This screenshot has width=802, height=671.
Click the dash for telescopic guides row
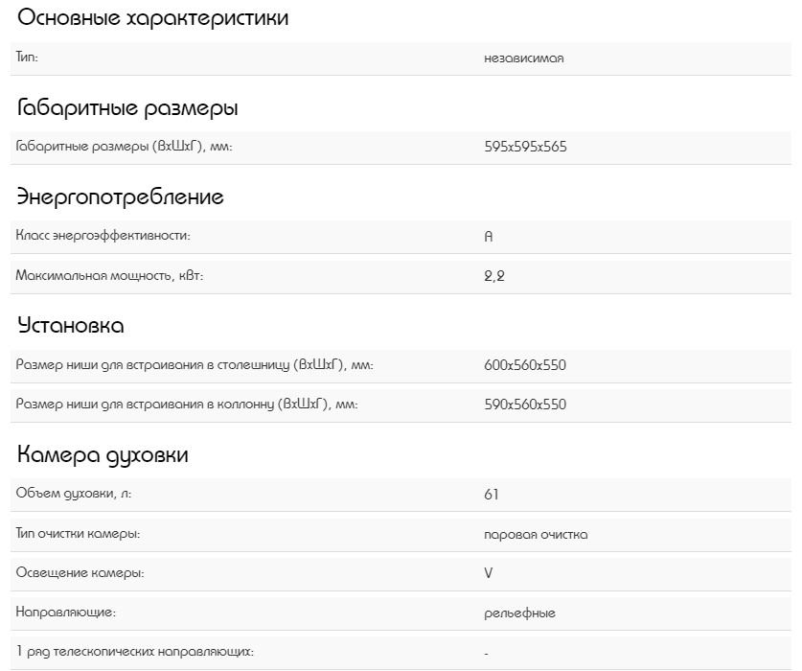487,653
